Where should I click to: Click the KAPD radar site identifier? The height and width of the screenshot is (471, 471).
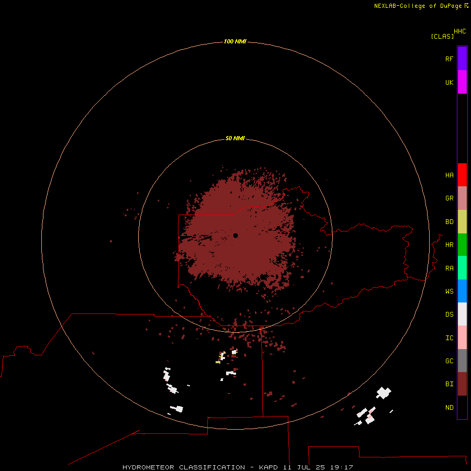[x=268, y=467]
